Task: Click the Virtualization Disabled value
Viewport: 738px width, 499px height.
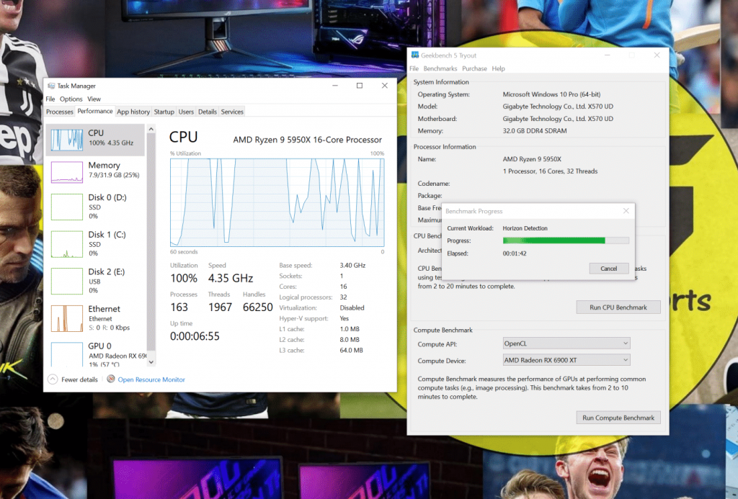Action: click(x=352, y=308)
